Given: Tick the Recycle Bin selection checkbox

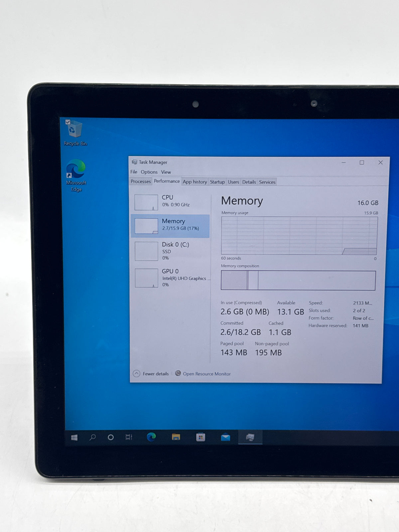Looking at the screenshot, I should click(68, 122).
